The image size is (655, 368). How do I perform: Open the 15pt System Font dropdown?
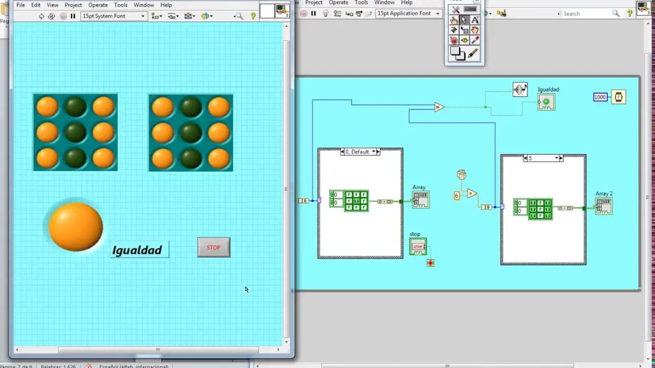point(114,16)
